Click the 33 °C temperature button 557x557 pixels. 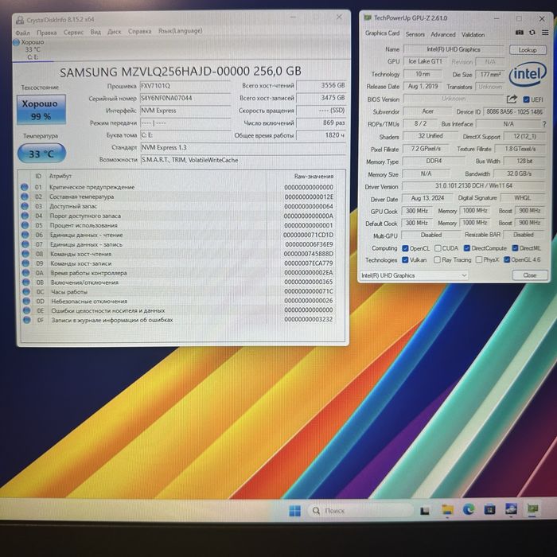click(x=41, y=154)
